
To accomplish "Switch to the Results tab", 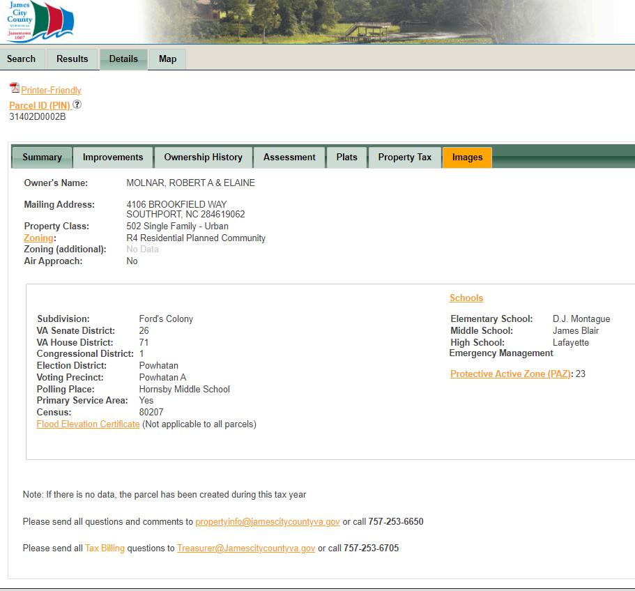I will click(72, 59).
